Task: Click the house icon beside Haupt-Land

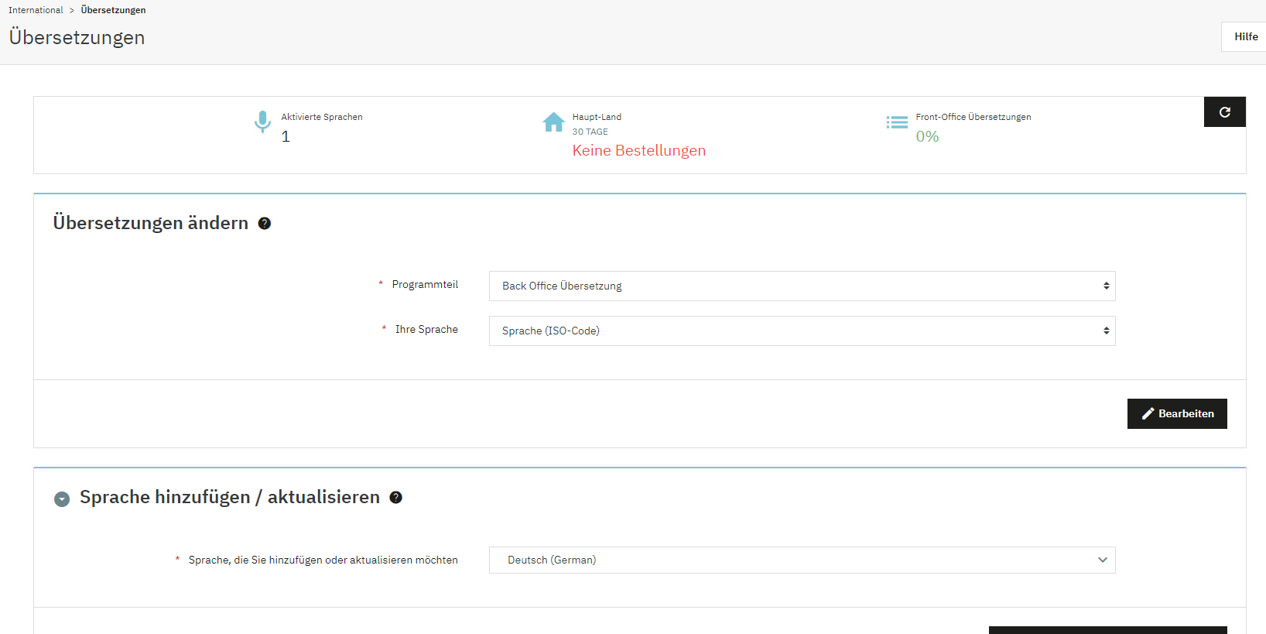Action: click(553, 122)
